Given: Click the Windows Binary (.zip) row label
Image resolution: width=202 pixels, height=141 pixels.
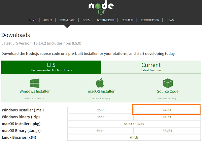Looking at the screenshot, I should click(21, 117).
